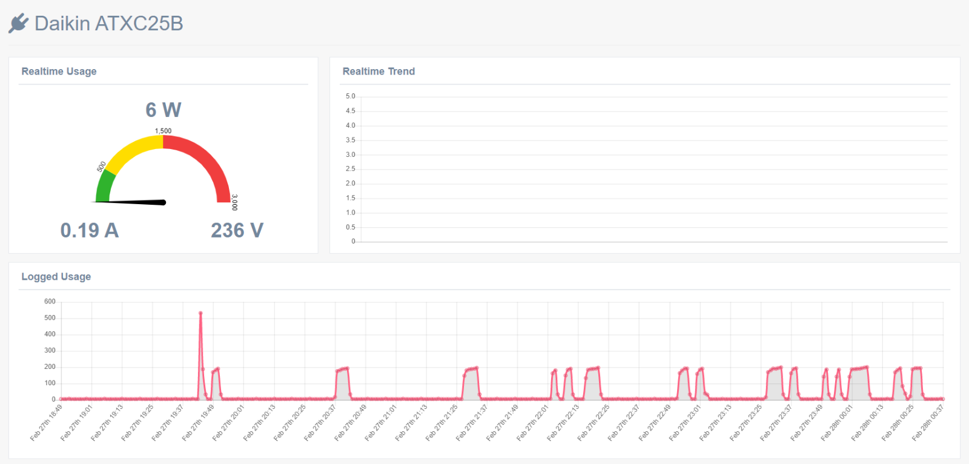Select the Realtime Usage panel heading

pos(59,71)
